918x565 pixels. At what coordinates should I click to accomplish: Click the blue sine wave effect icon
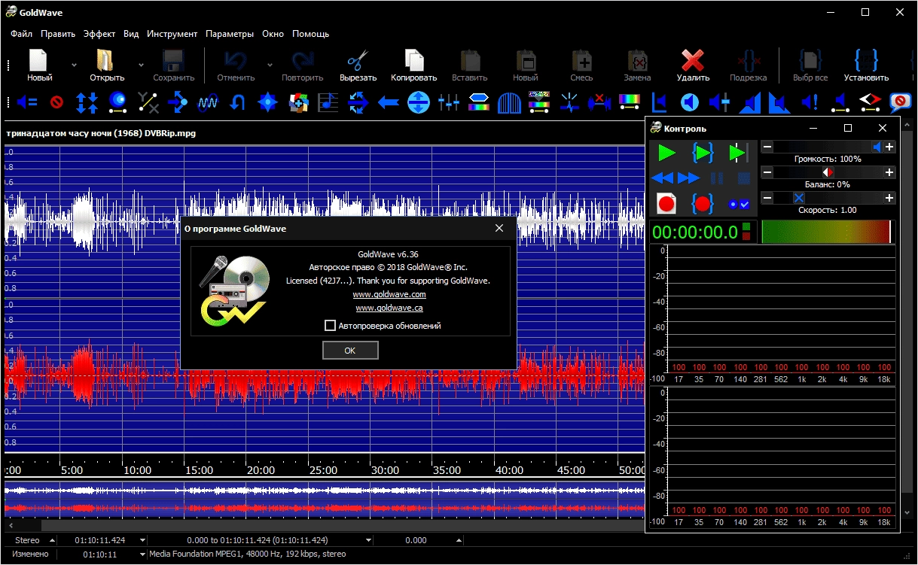(207, 102)
